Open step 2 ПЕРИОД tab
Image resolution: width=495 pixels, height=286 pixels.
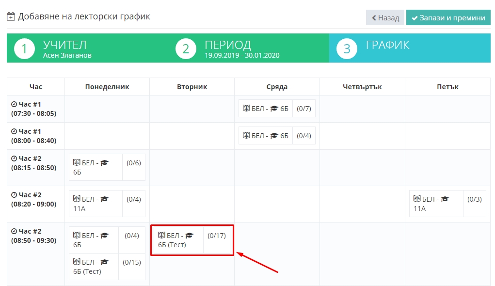pyautogui.click(x=249, y=48)
